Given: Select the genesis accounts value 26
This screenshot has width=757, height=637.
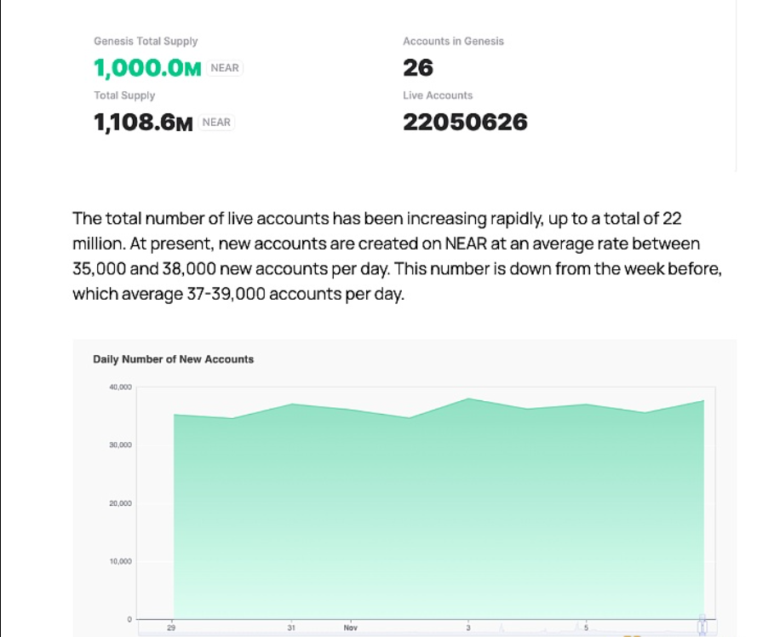Looking at the screenshot, I should tap(418, 68).
